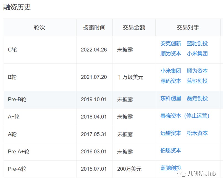Open 安克创新 link in C轮 row
Screen dimensions: 223x183
[x=171, y=43]
